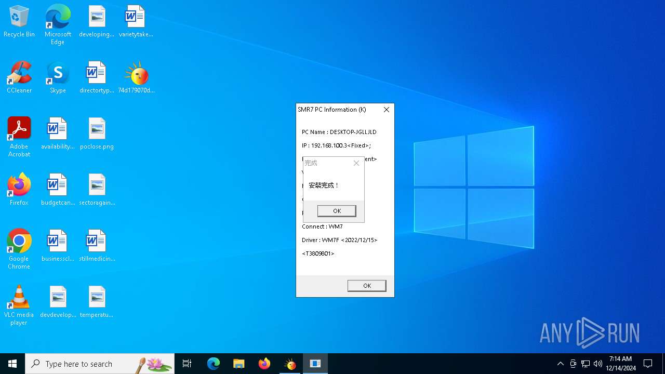
Task: Select the poclose.png image file
Action: tap(97, 133)
